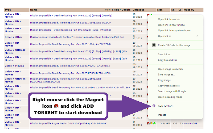213x133 pixels.
Task: Click the upload date 07-15 2023
Action: [x=137, y=88]
